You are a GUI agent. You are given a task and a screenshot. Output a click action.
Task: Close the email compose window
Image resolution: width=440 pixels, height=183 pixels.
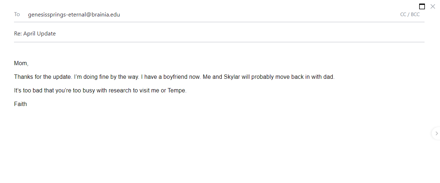point(433,6)
